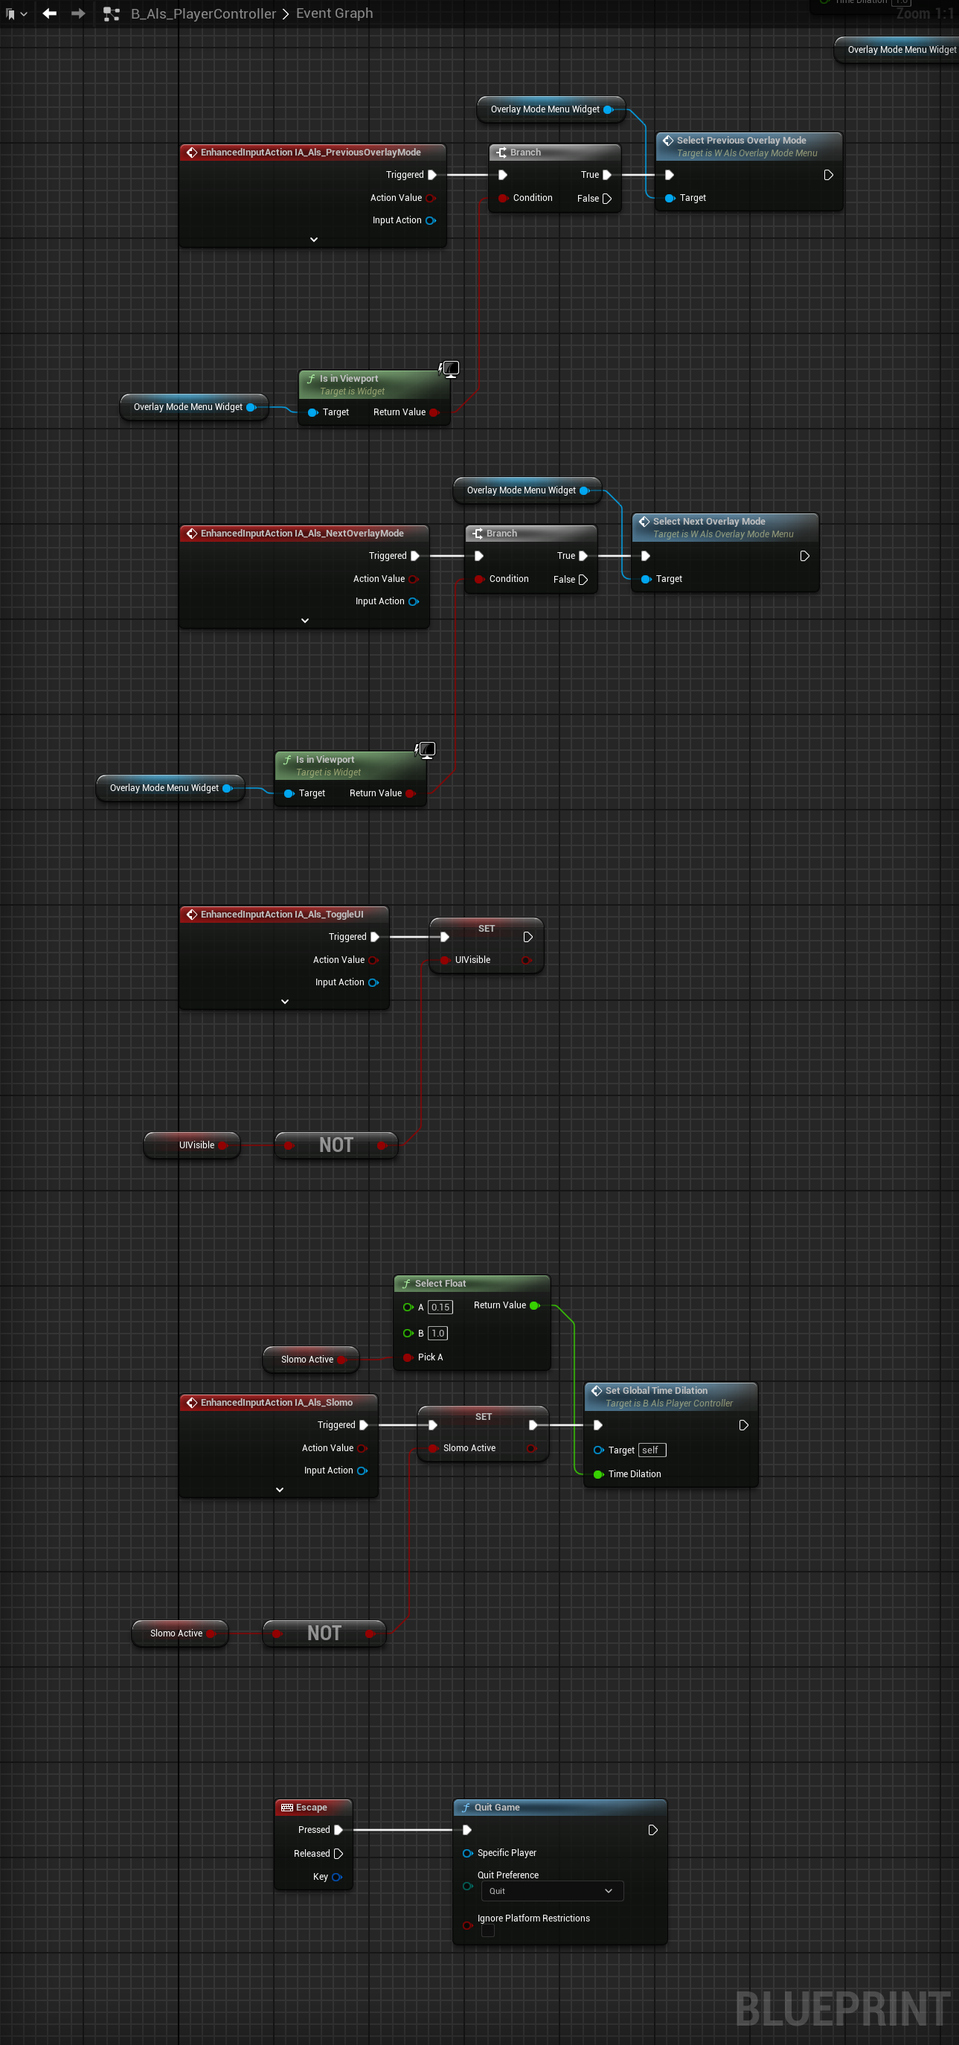This screenshot has width=959, height=2045.
Task: Click the Triggered exec pin on IA_Als_Slomo
Action: click(364, 1425)
